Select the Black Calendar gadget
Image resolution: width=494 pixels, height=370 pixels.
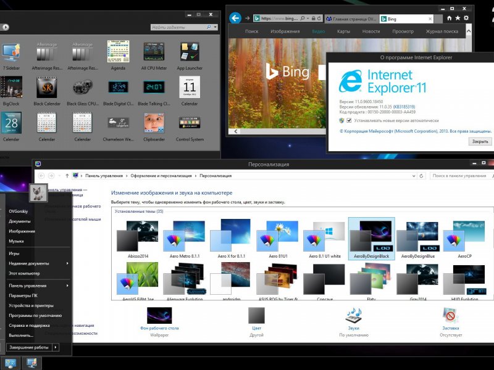click(x=47, y=91)
